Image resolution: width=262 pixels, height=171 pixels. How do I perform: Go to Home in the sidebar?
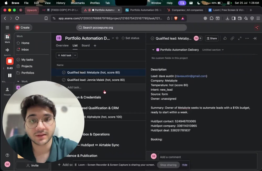pos(25,43)
